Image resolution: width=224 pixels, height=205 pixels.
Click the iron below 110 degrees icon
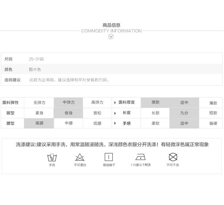coord(140,157)
